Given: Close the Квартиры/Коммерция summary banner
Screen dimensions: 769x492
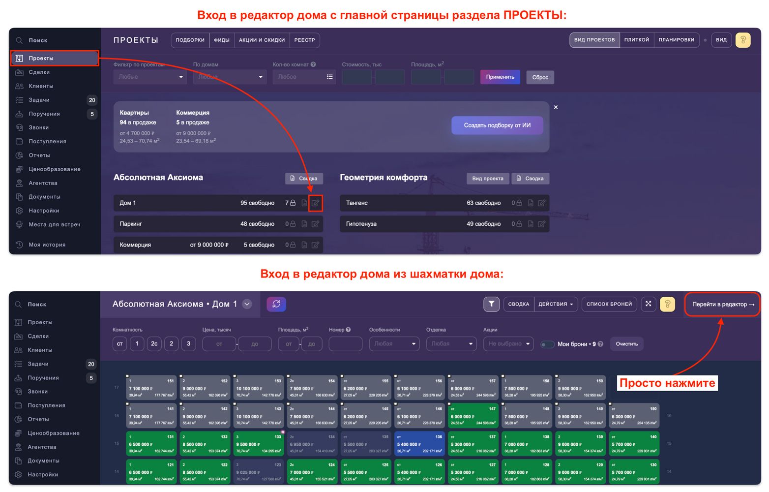Looking at the screenshot, I should (x=556, y=107).
